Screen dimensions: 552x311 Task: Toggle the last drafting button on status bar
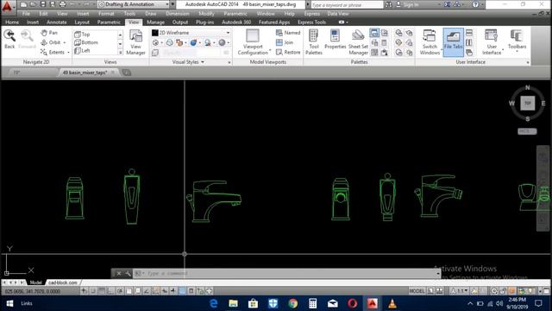coord(209,291)
